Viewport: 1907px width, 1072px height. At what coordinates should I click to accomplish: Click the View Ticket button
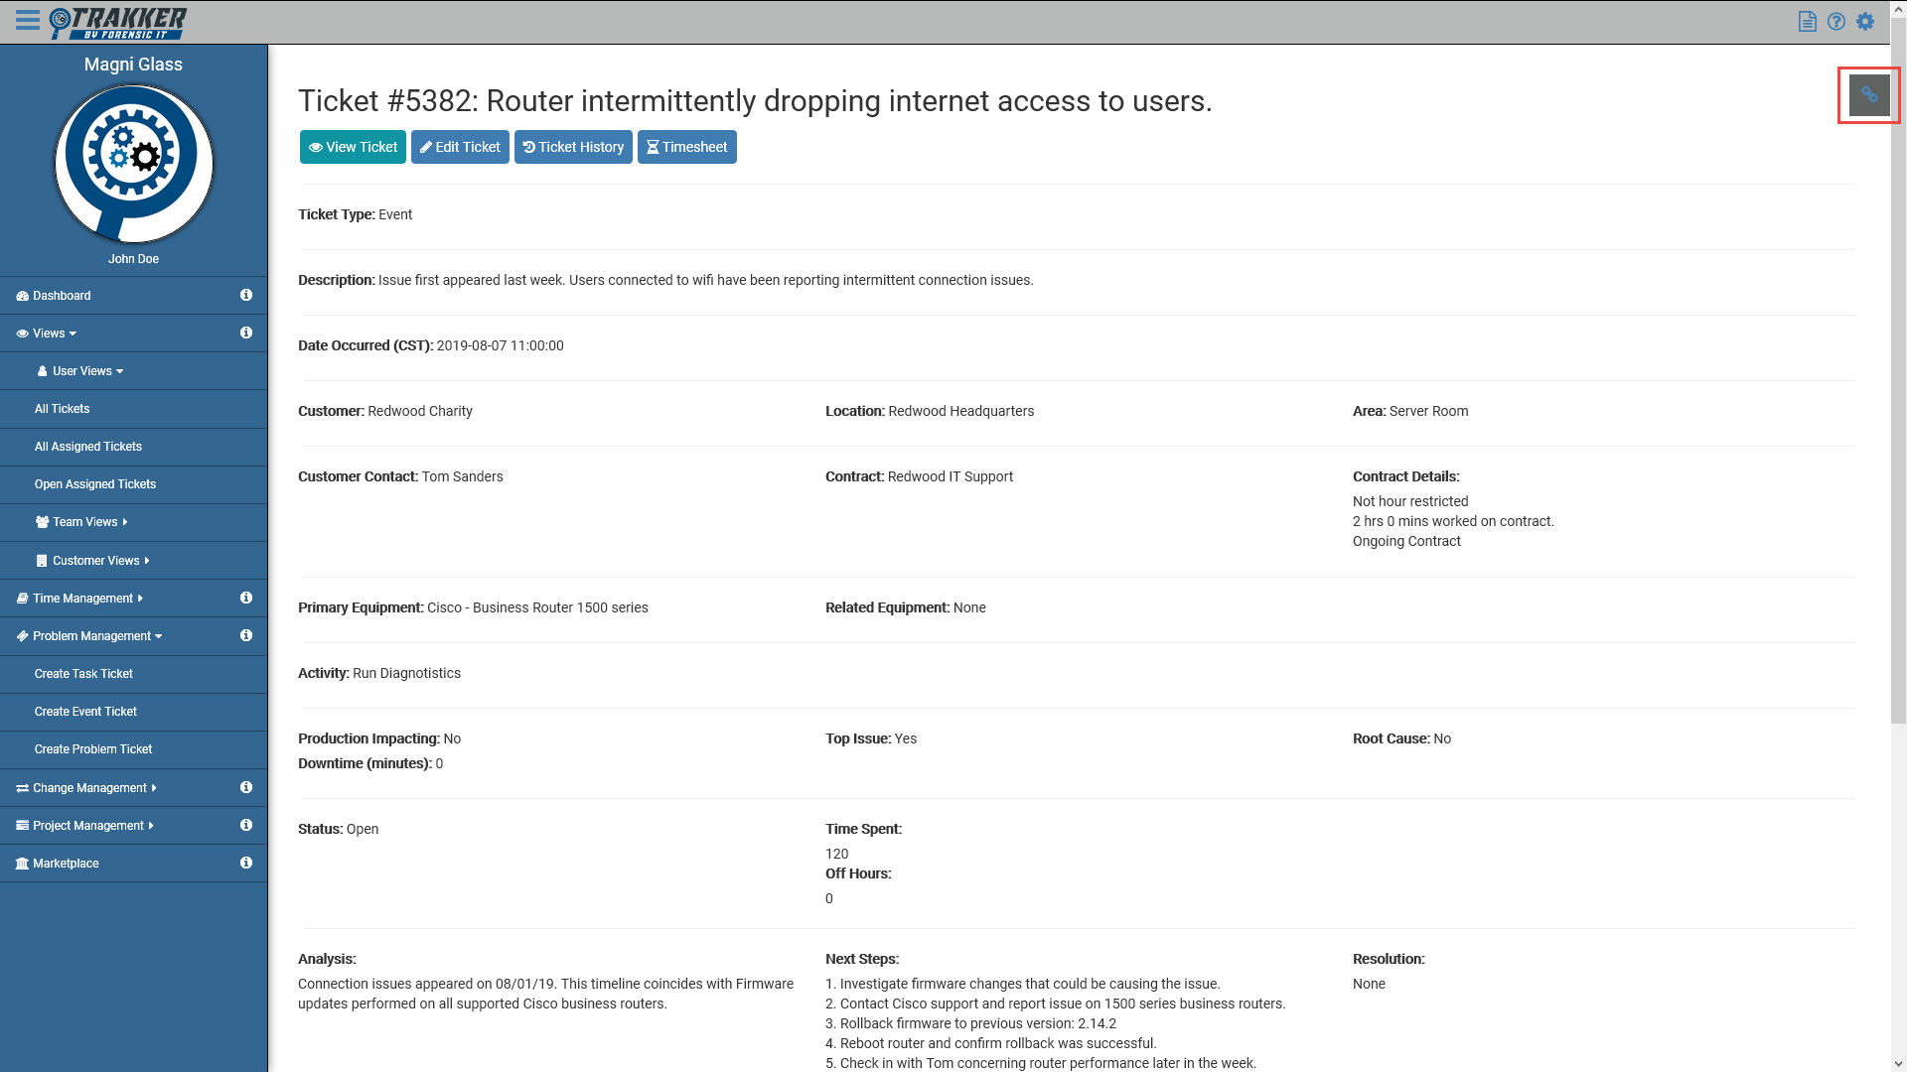pyautogui.click(x=353, y=147)
